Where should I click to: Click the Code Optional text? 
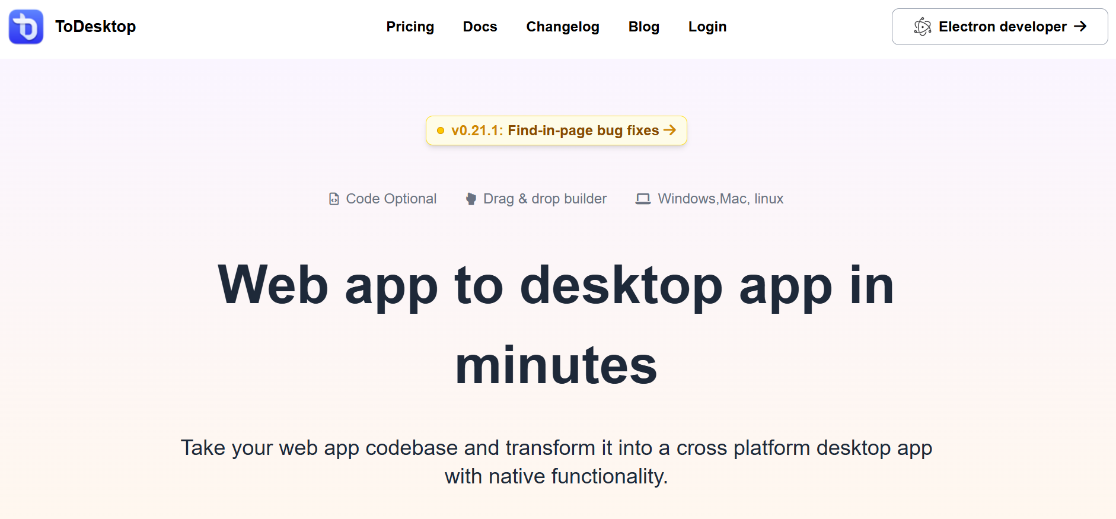[391, 199]
